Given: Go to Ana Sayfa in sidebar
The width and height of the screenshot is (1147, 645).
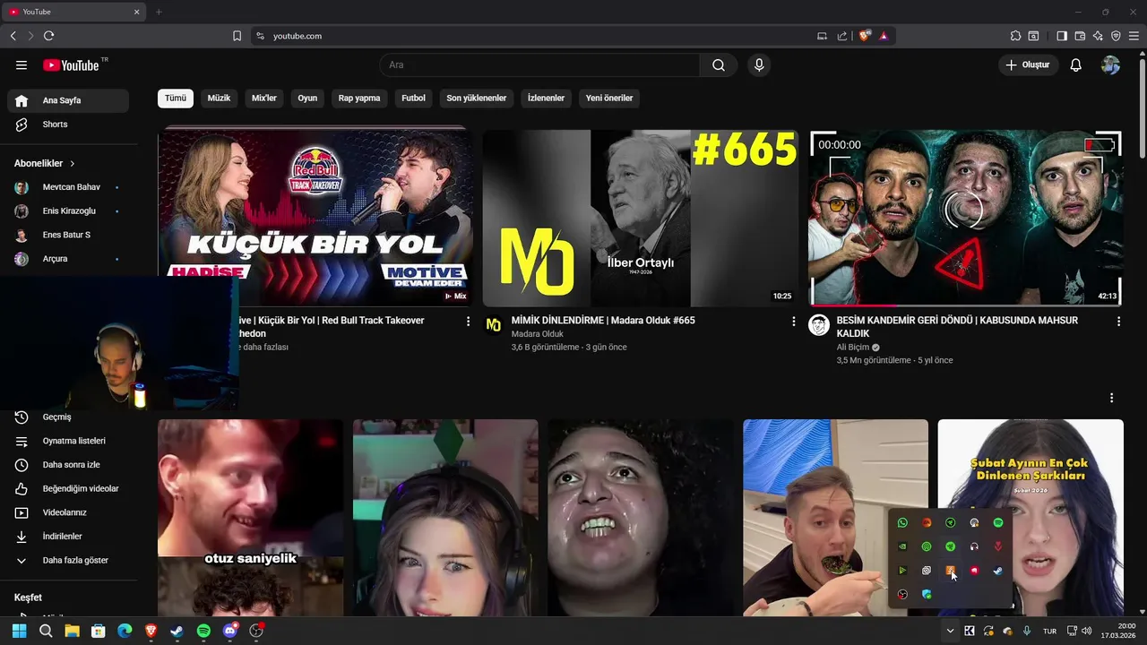Looking at the screenshot, I should coord(68,100).
